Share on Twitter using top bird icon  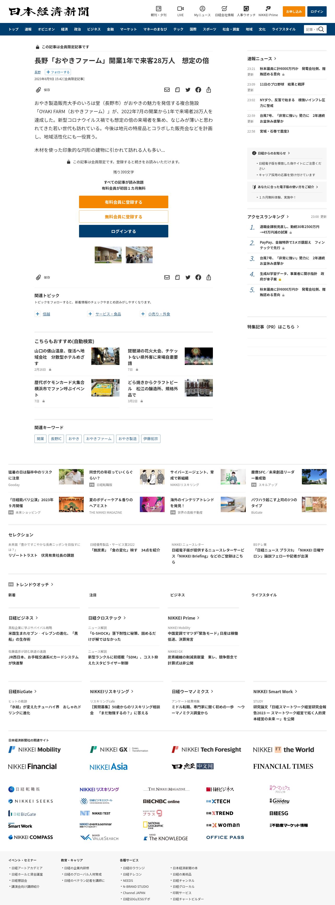tap(188, 90)
